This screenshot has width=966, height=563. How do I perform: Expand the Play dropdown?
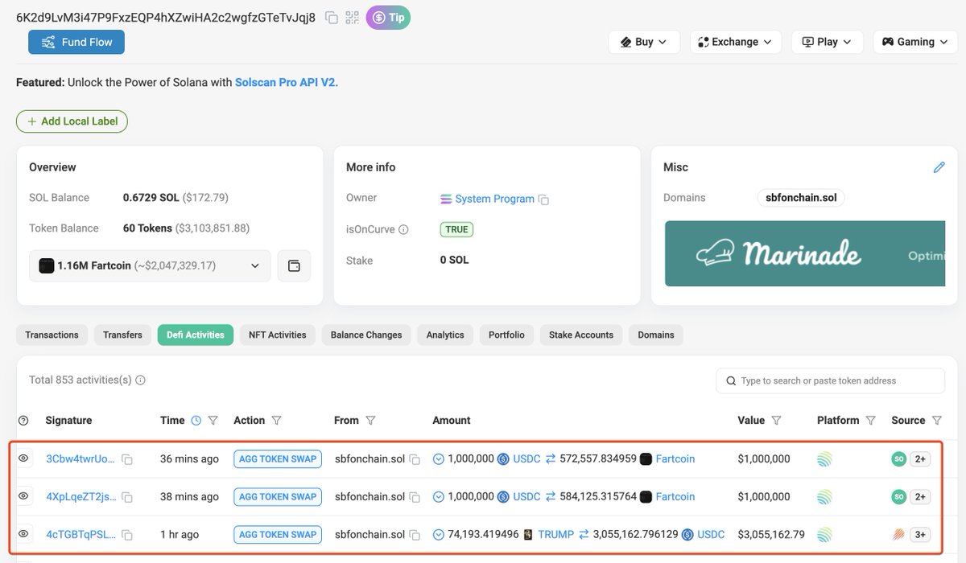[x=828, y=42]
